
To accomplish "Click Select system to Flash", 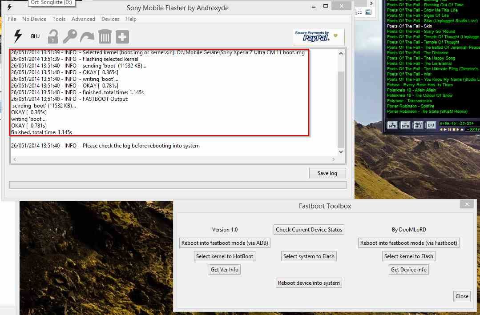I will tap(309, 256).
